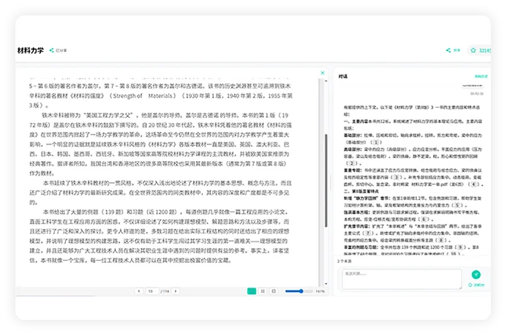Click the 对话 panel heading
This screenshot has width=507, height=336.
tap(342, 76)
